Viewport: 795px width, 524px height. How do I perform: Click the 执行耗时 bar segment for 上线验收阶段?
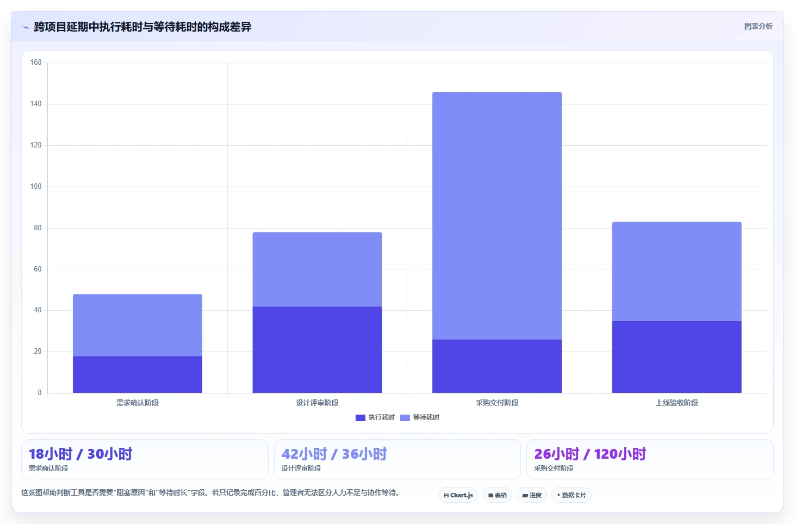(x=676, y=357)
